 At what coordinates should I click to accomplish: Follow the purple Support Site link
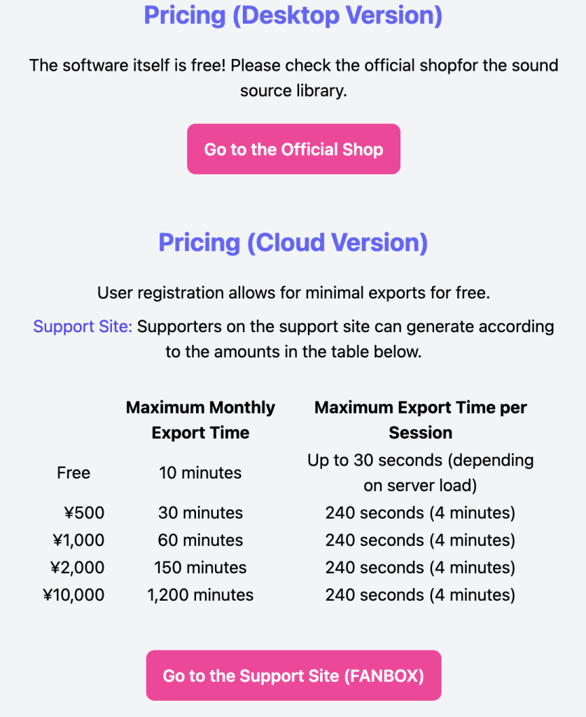pos(83,327)
